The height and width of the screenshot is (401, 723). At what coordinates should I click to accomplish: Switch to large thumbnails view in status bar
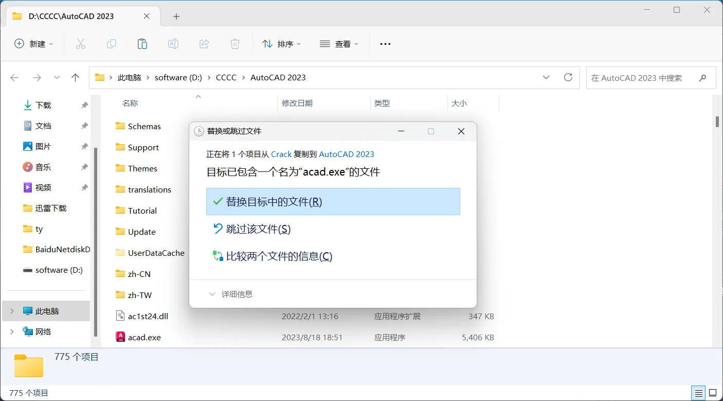tap(712, 393)
